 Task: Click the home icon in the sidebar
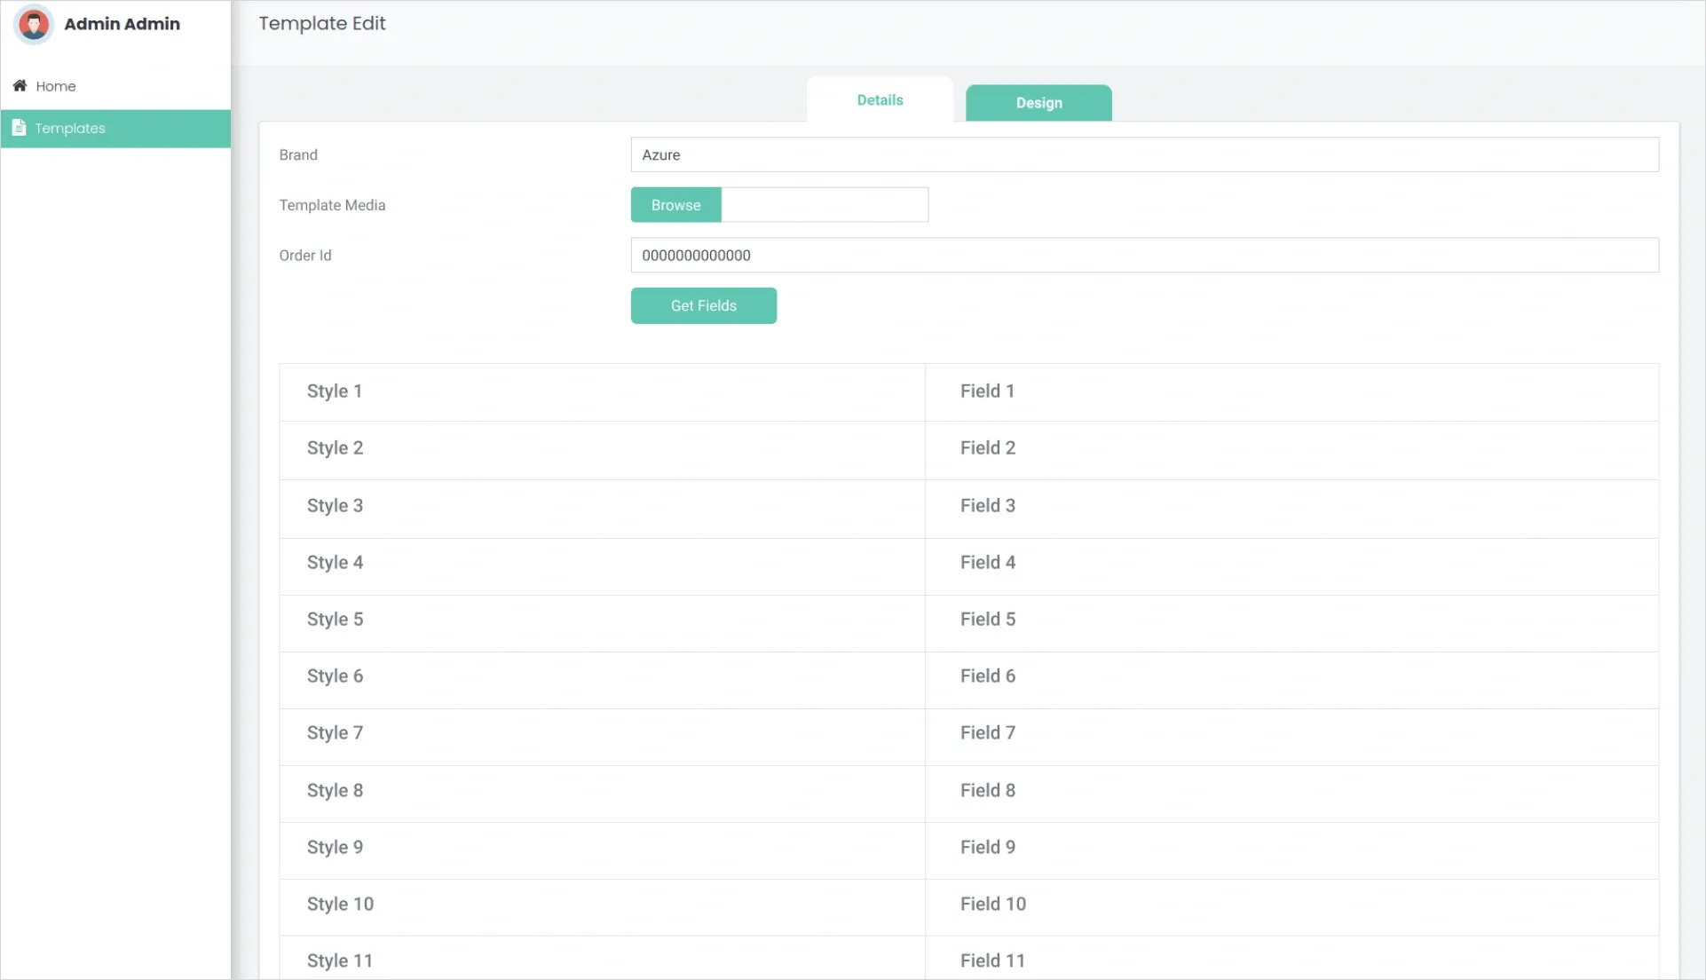20,85
